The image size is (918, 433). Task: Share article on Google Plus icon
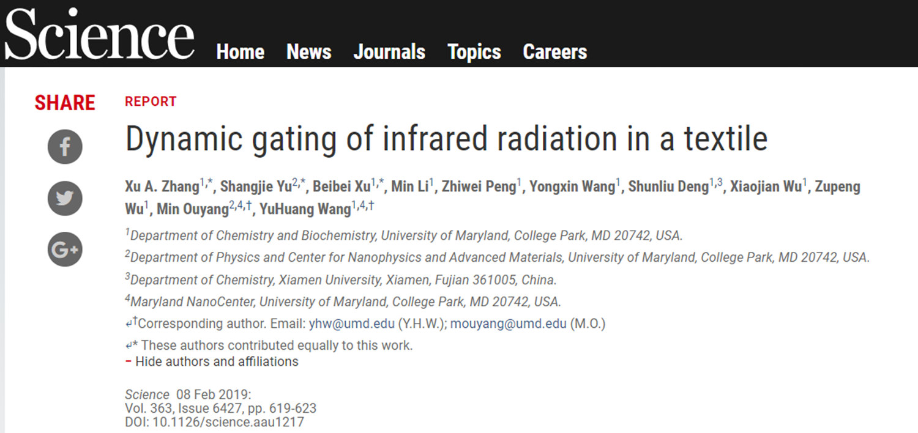tap(65, 250)
